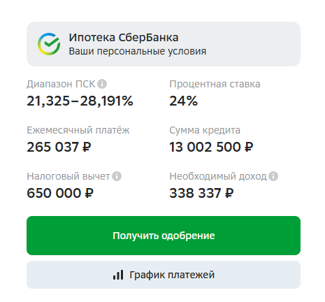Click the Процентная ставка label

[215, 84]
